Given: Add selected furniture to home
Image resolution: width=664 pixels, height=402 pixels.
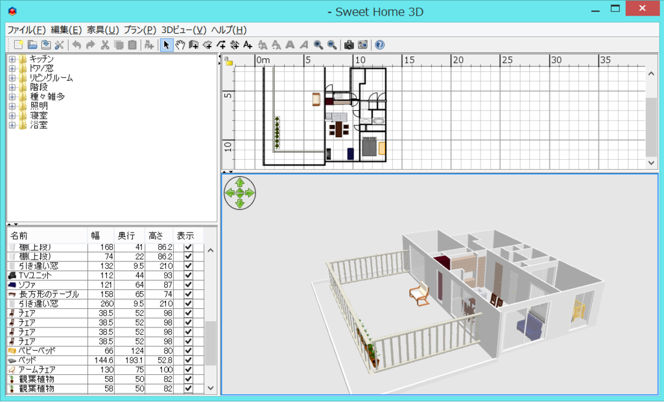Looking at the screenshot, I should pos(148,45).
